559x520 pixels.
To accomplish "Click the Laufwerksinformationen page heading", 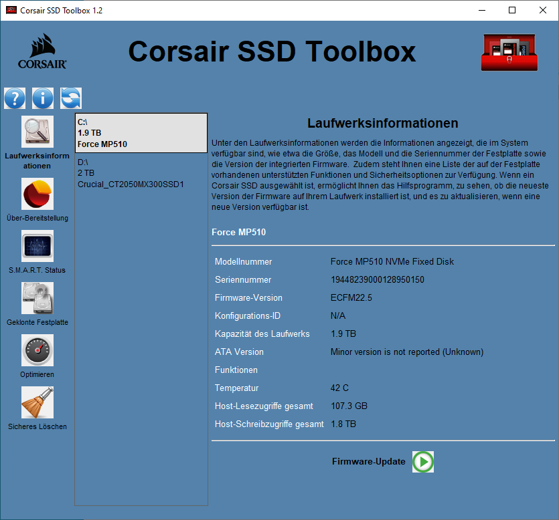I will coord(383,123).
